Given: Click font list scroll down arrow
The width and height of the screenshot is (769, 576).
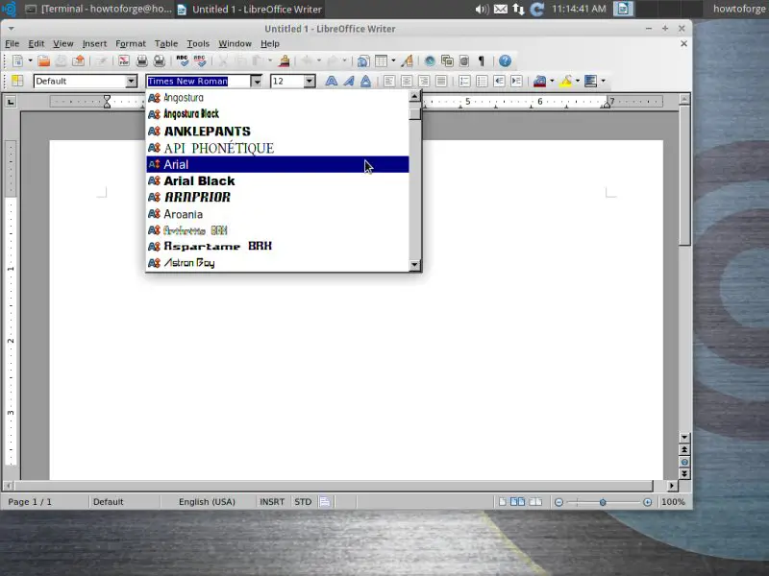Looking at the screenshot, I should [415, 265].
